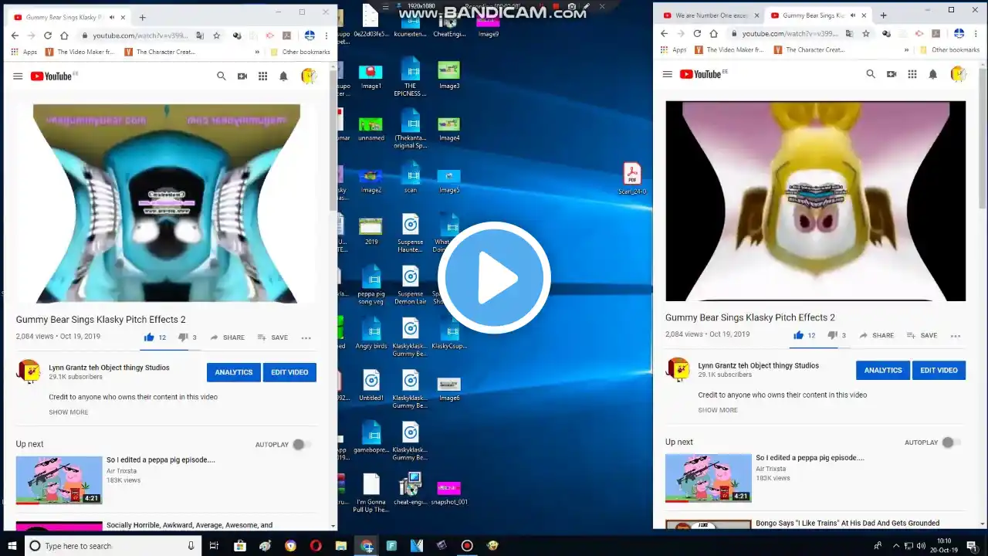Open the Microsoft Store from the taskbar
This screenshot has height=556, width=988.
tap(240, 546)
